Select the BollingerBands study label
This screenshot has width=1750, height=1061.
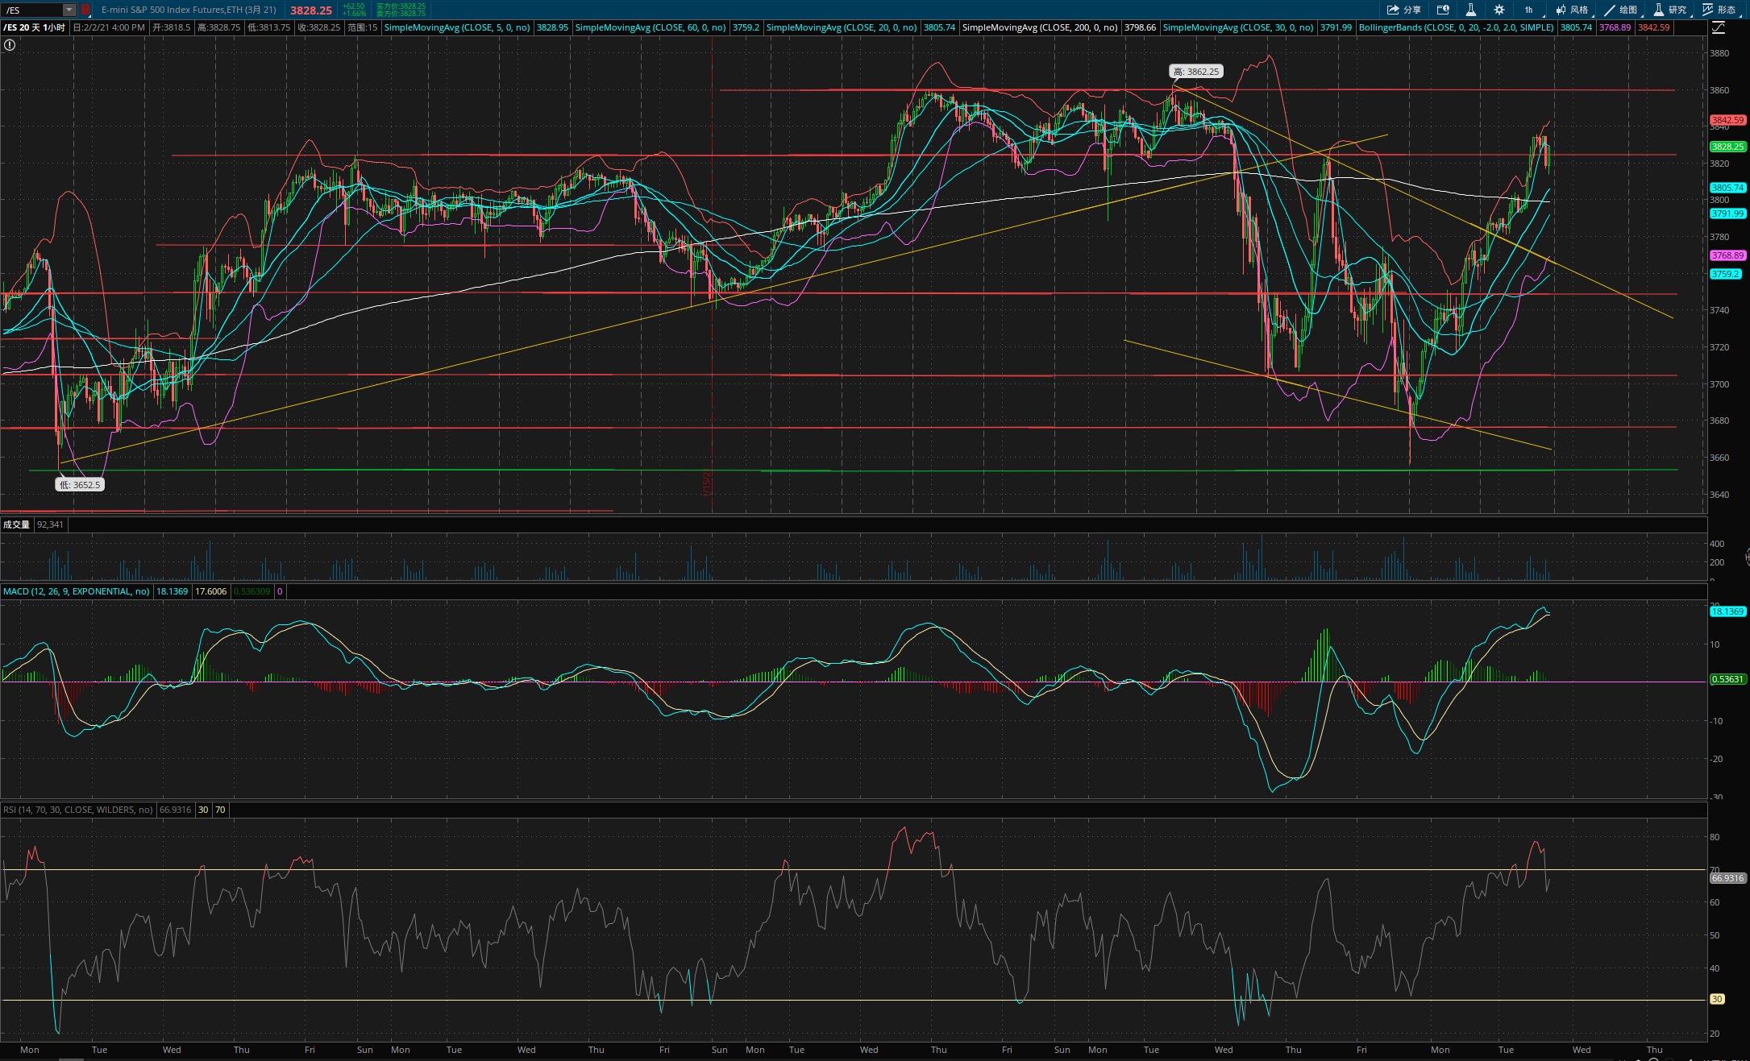pos(1457,27)
